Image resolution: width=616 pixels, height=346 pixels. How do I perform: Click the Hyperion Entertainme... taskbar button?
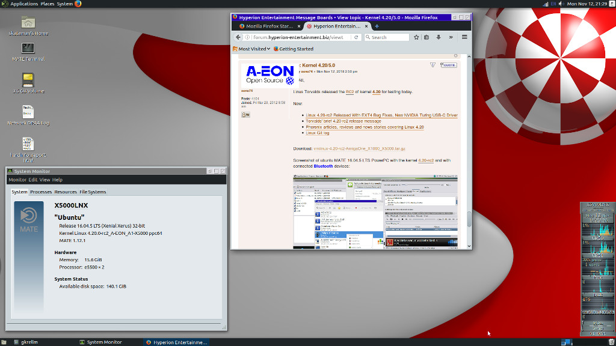pyautogui.click(x=177, y=342)
